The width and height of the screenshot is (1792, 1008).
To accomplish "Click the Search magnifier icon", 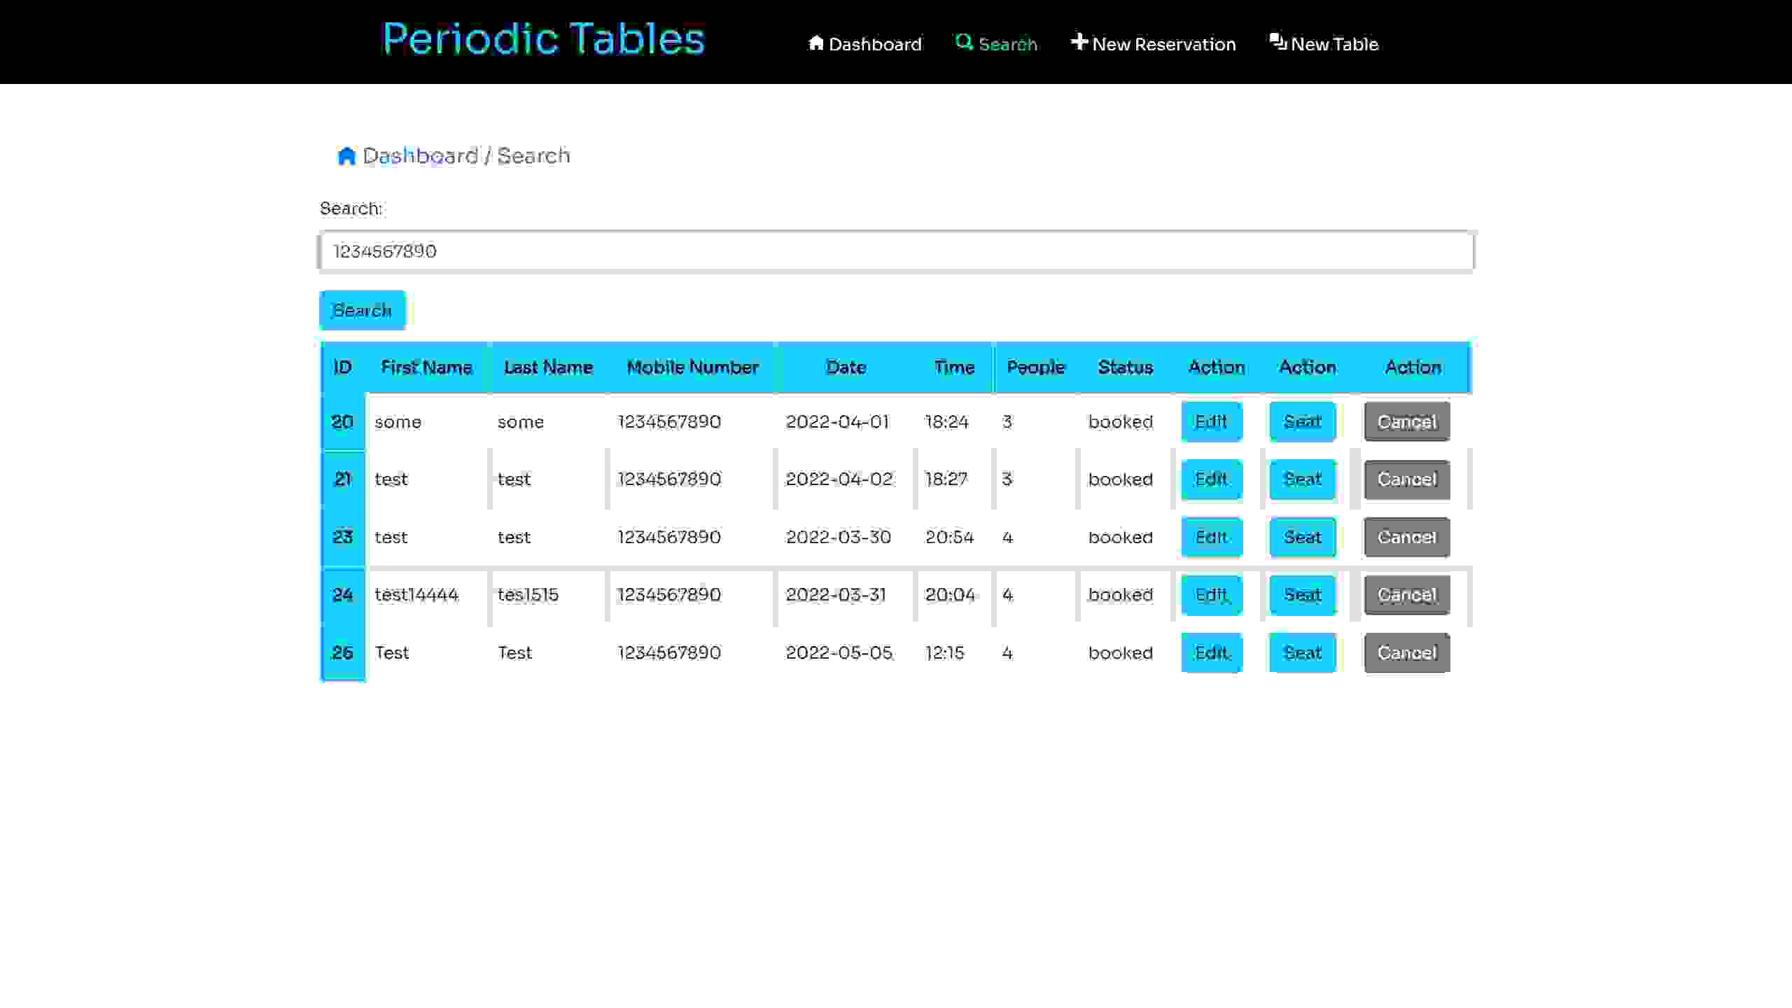I will point(964,43).
